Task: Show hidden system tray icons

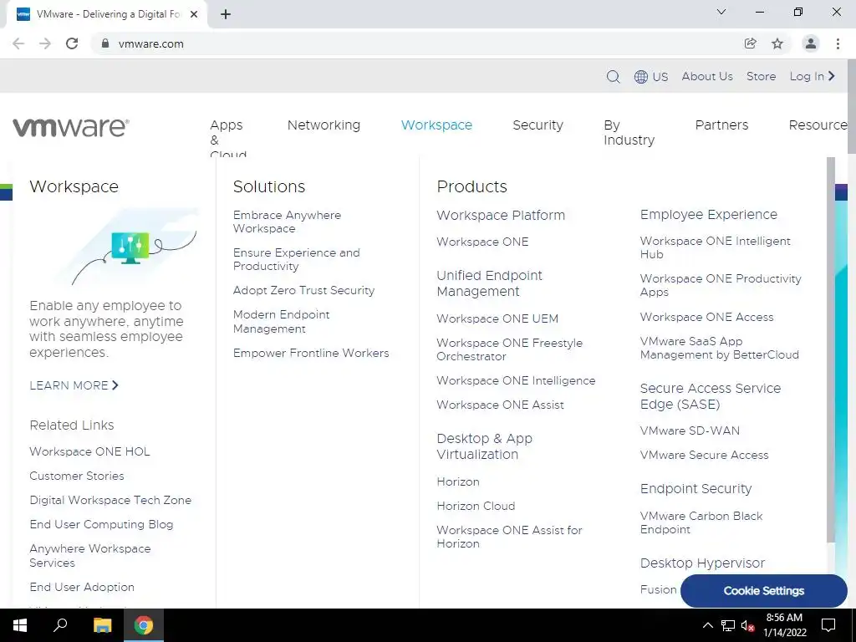Action: click(707, 625)
